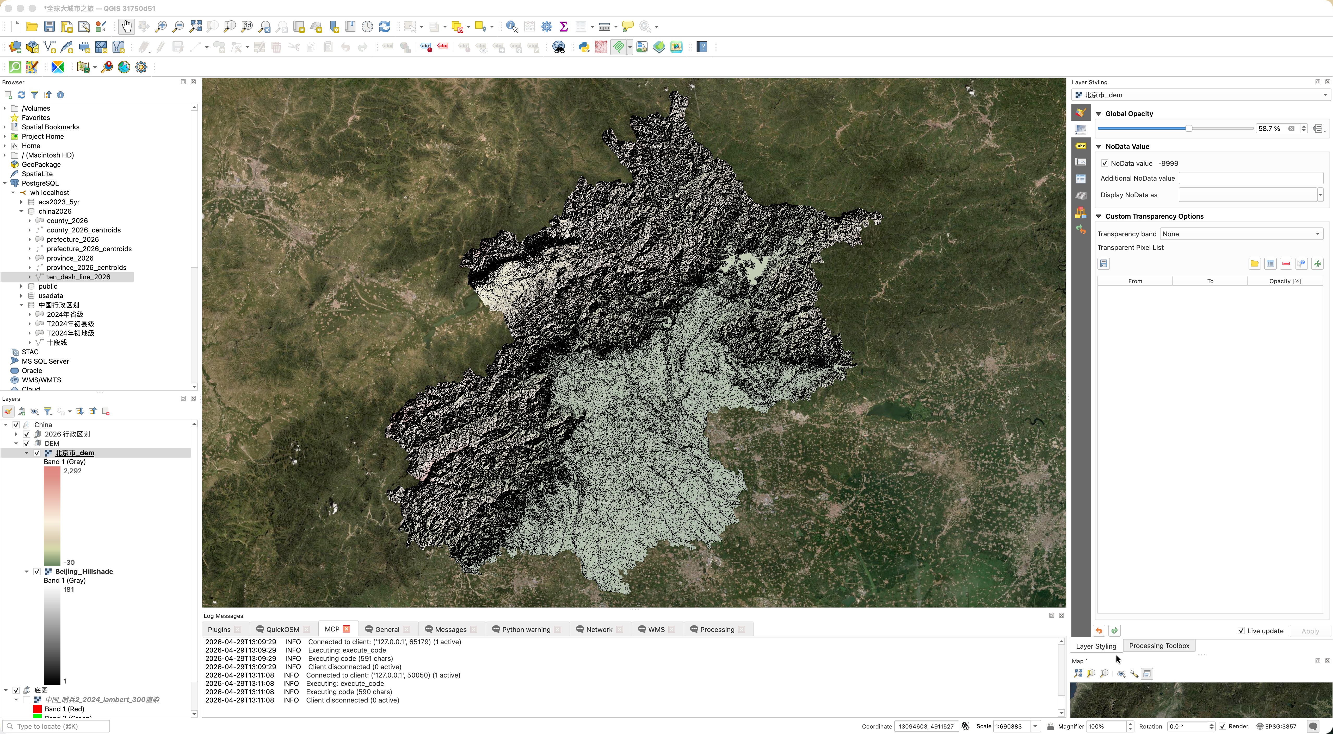Viewport: 1333px width, 734px height.
Task: Open the Transparency band dropdown
Action: pos(1241,234)
